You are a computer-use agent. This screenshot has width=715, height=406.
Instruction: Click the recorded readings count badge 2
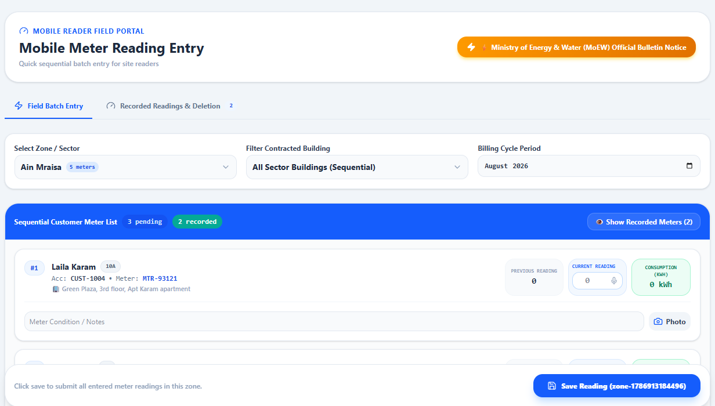pos(231,106)
